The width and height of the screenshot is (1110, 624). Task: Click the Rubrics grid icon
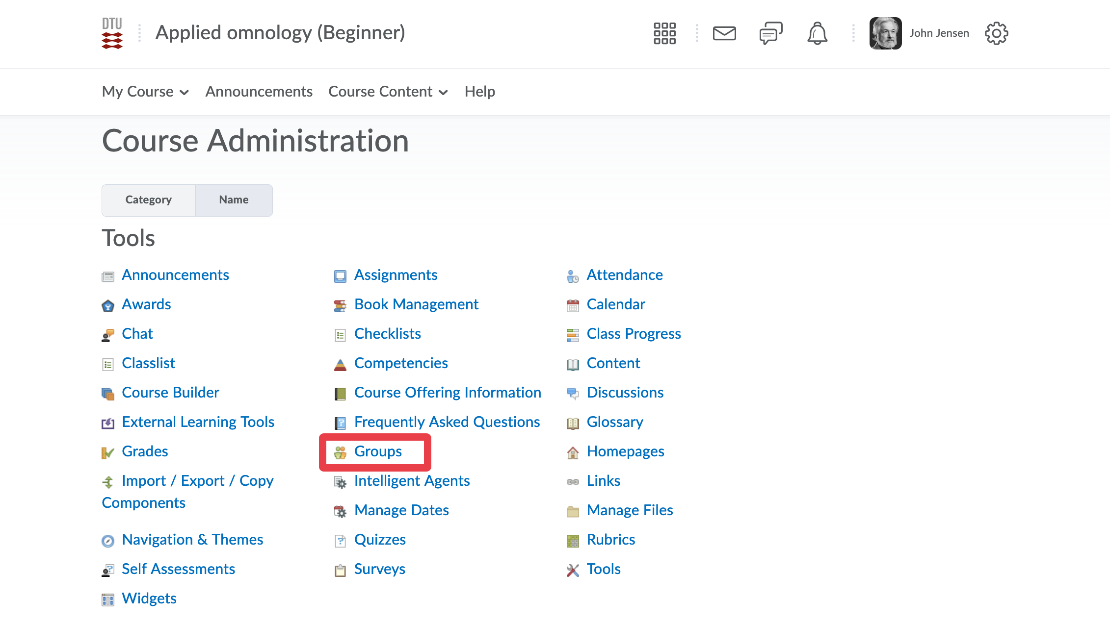point(573,541)
